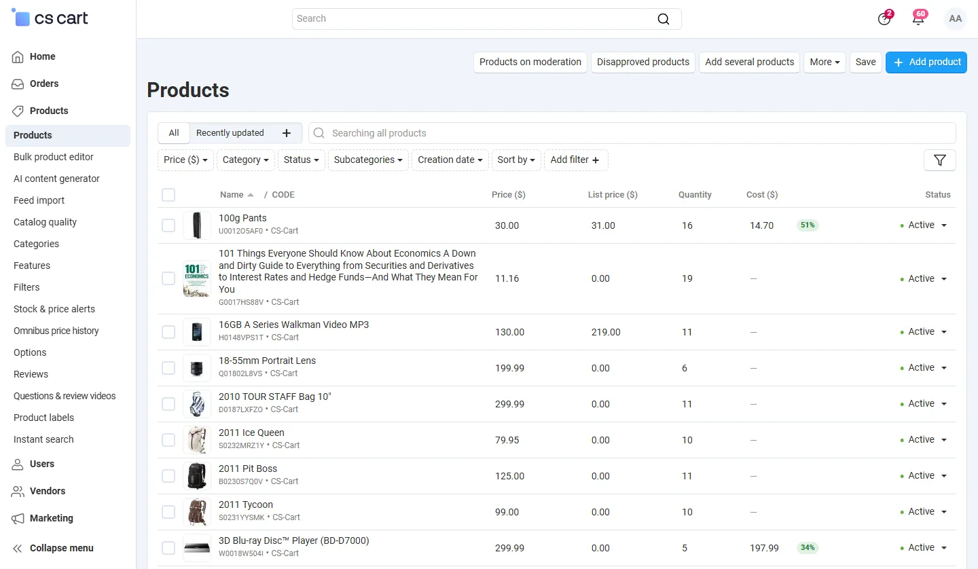The width and height of the screenshot is (978, 569).
Task: Click the Vendors people icon in sidebar
Action: point(18,492)
